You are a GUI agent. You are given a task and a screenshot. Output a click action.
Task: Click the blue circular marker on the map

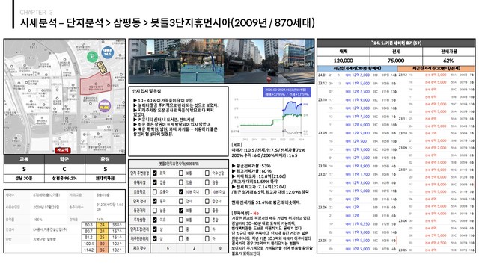tap(107, 52)
